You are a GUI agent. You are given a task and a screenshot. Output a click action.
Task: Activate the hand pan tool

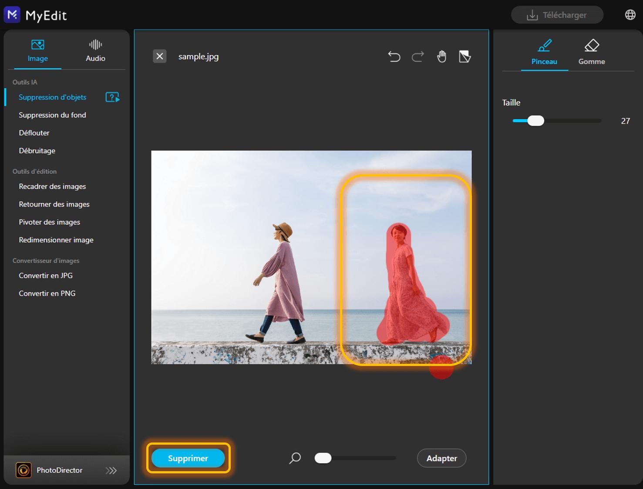(x=441, y=57)
